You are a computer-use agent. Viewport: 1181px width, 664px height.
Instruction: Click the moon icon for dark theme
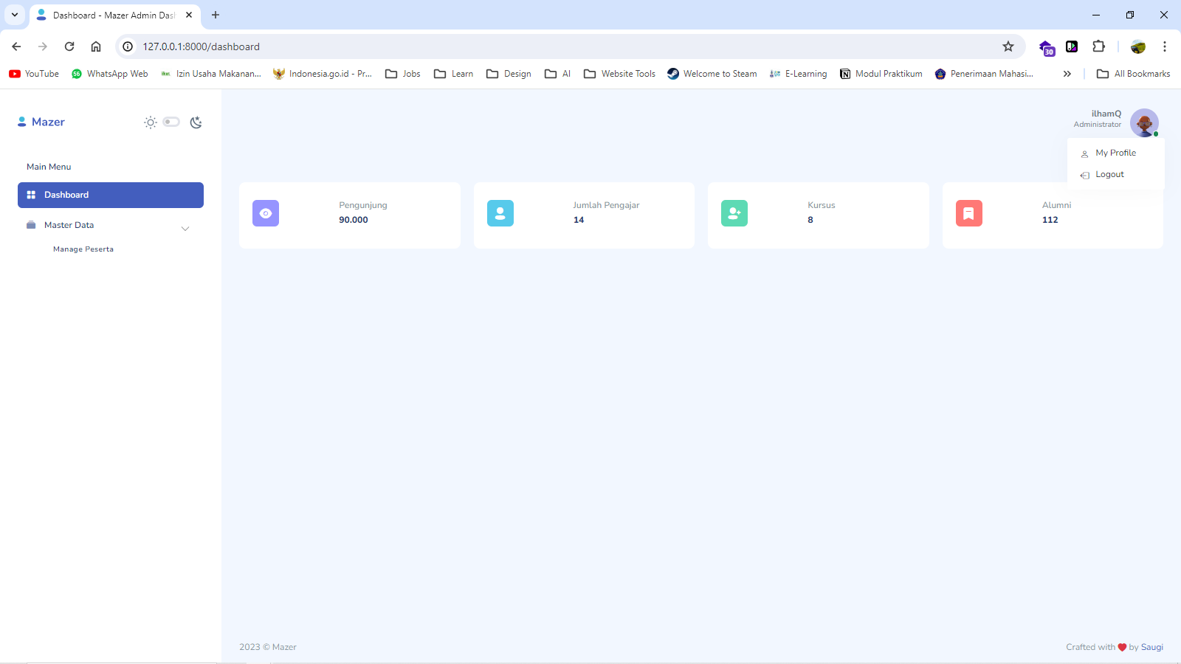pyautogui.click(x=196, y=122)
